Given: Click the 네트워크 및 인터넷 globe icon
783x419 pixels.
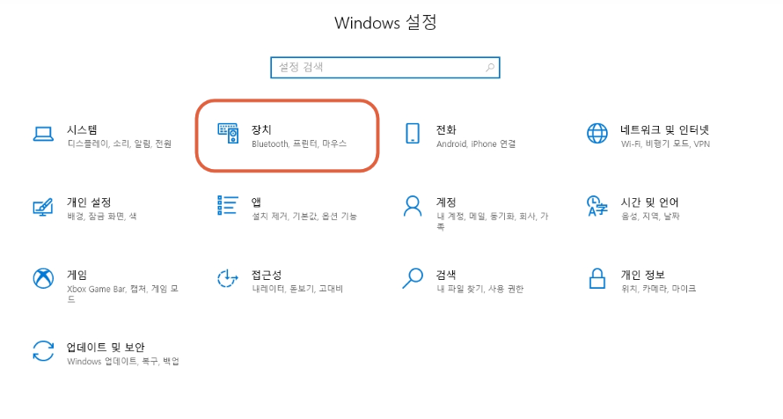Looking at the screenshot, I should [x=597, y=133].
